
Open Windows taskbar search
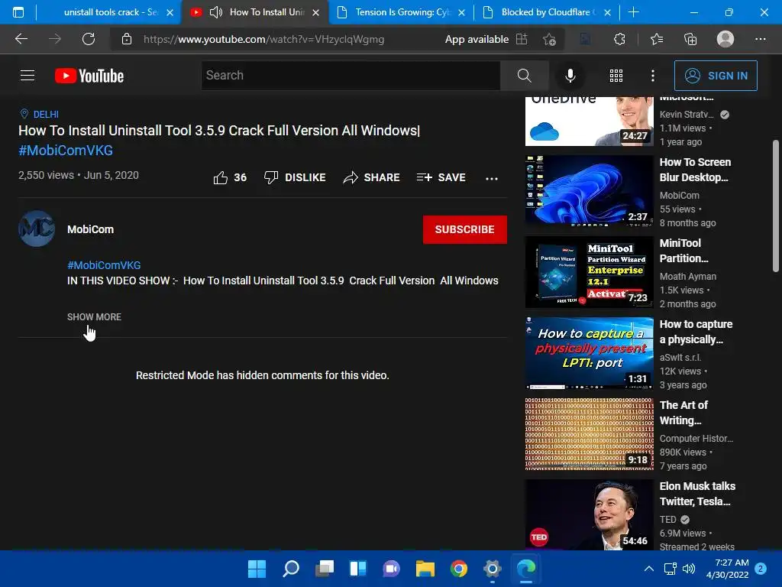291,569
